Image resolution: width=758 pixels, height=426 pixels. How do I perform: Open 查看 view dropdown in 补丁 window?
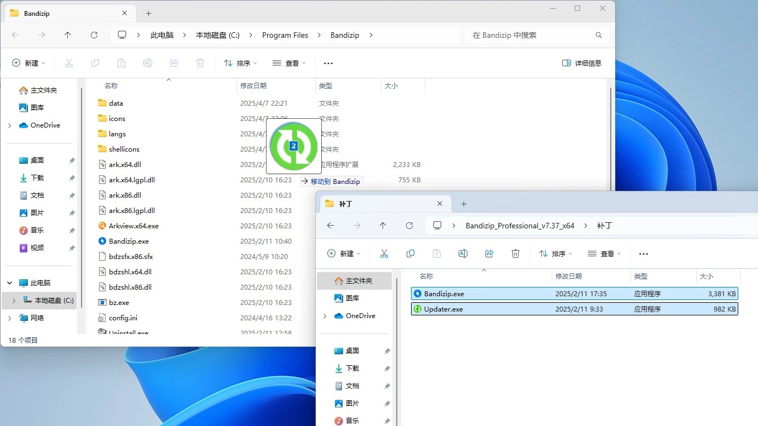pyautogui.click(x=604, y=254)
